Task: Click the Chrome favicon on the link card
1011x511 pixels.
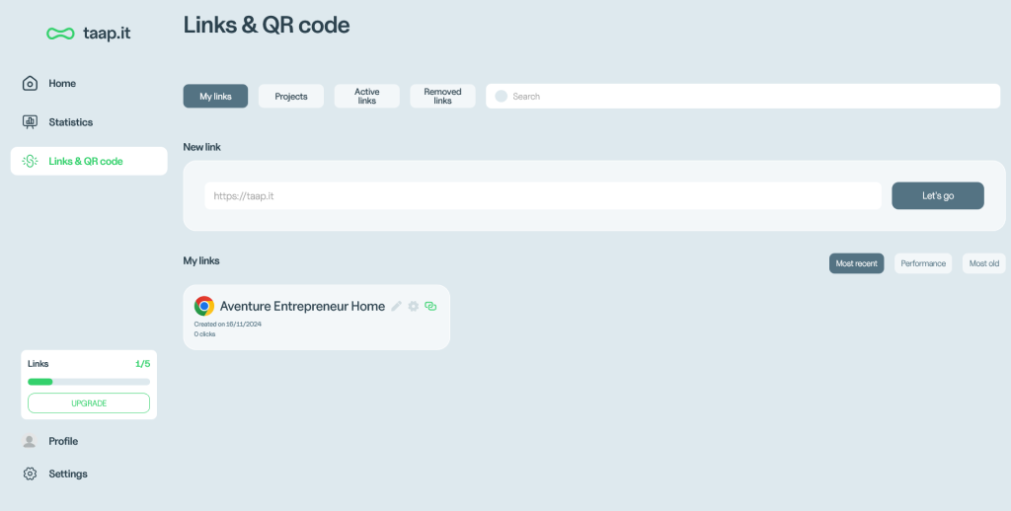Action: pos(204,306)
